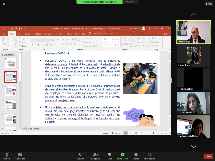The height and width of the screenshot is (161, 215).
Task: Select the Ramadan Alija video thumbnail
Action: click(x=193, y=32)
